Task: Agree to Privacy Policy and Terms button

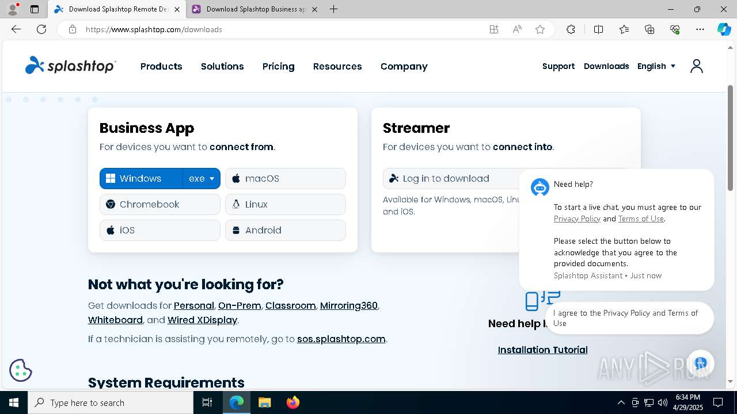Action: click(629, 318)
